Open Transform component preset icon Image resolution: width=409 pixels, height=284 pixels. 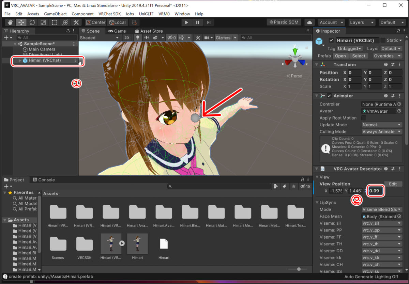393,64
